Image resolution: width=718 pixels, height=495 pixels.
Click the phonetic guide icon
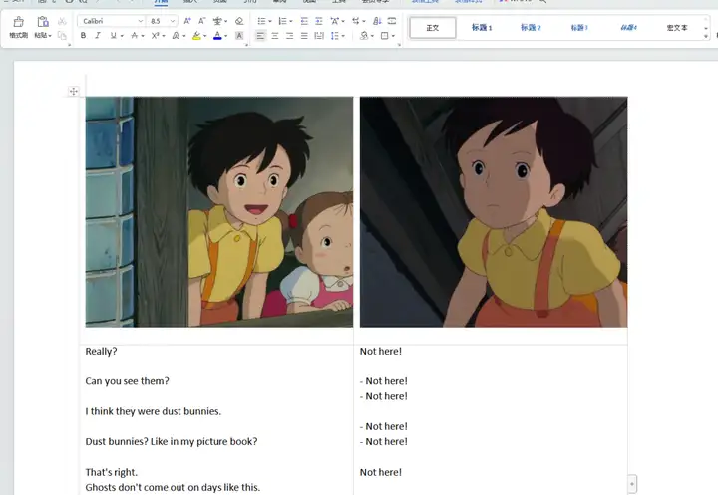(218, 21)
